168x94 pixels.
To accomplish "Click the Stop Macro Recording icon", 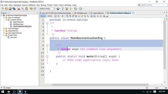I will pos(101,16).
